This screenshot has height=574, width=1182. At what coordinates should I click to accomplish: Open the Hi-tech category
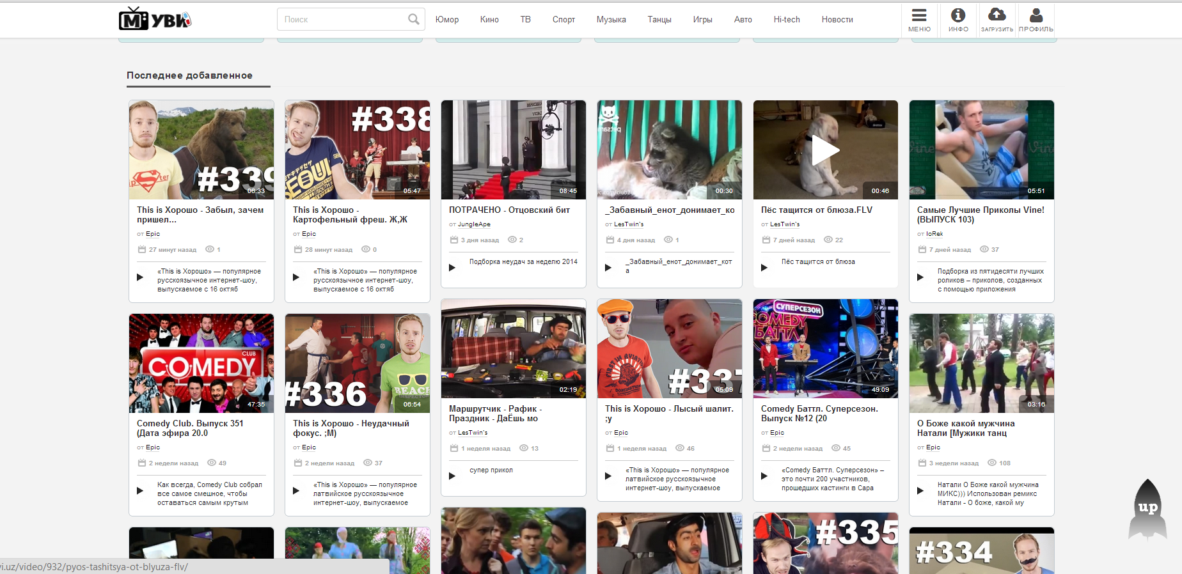787,20
